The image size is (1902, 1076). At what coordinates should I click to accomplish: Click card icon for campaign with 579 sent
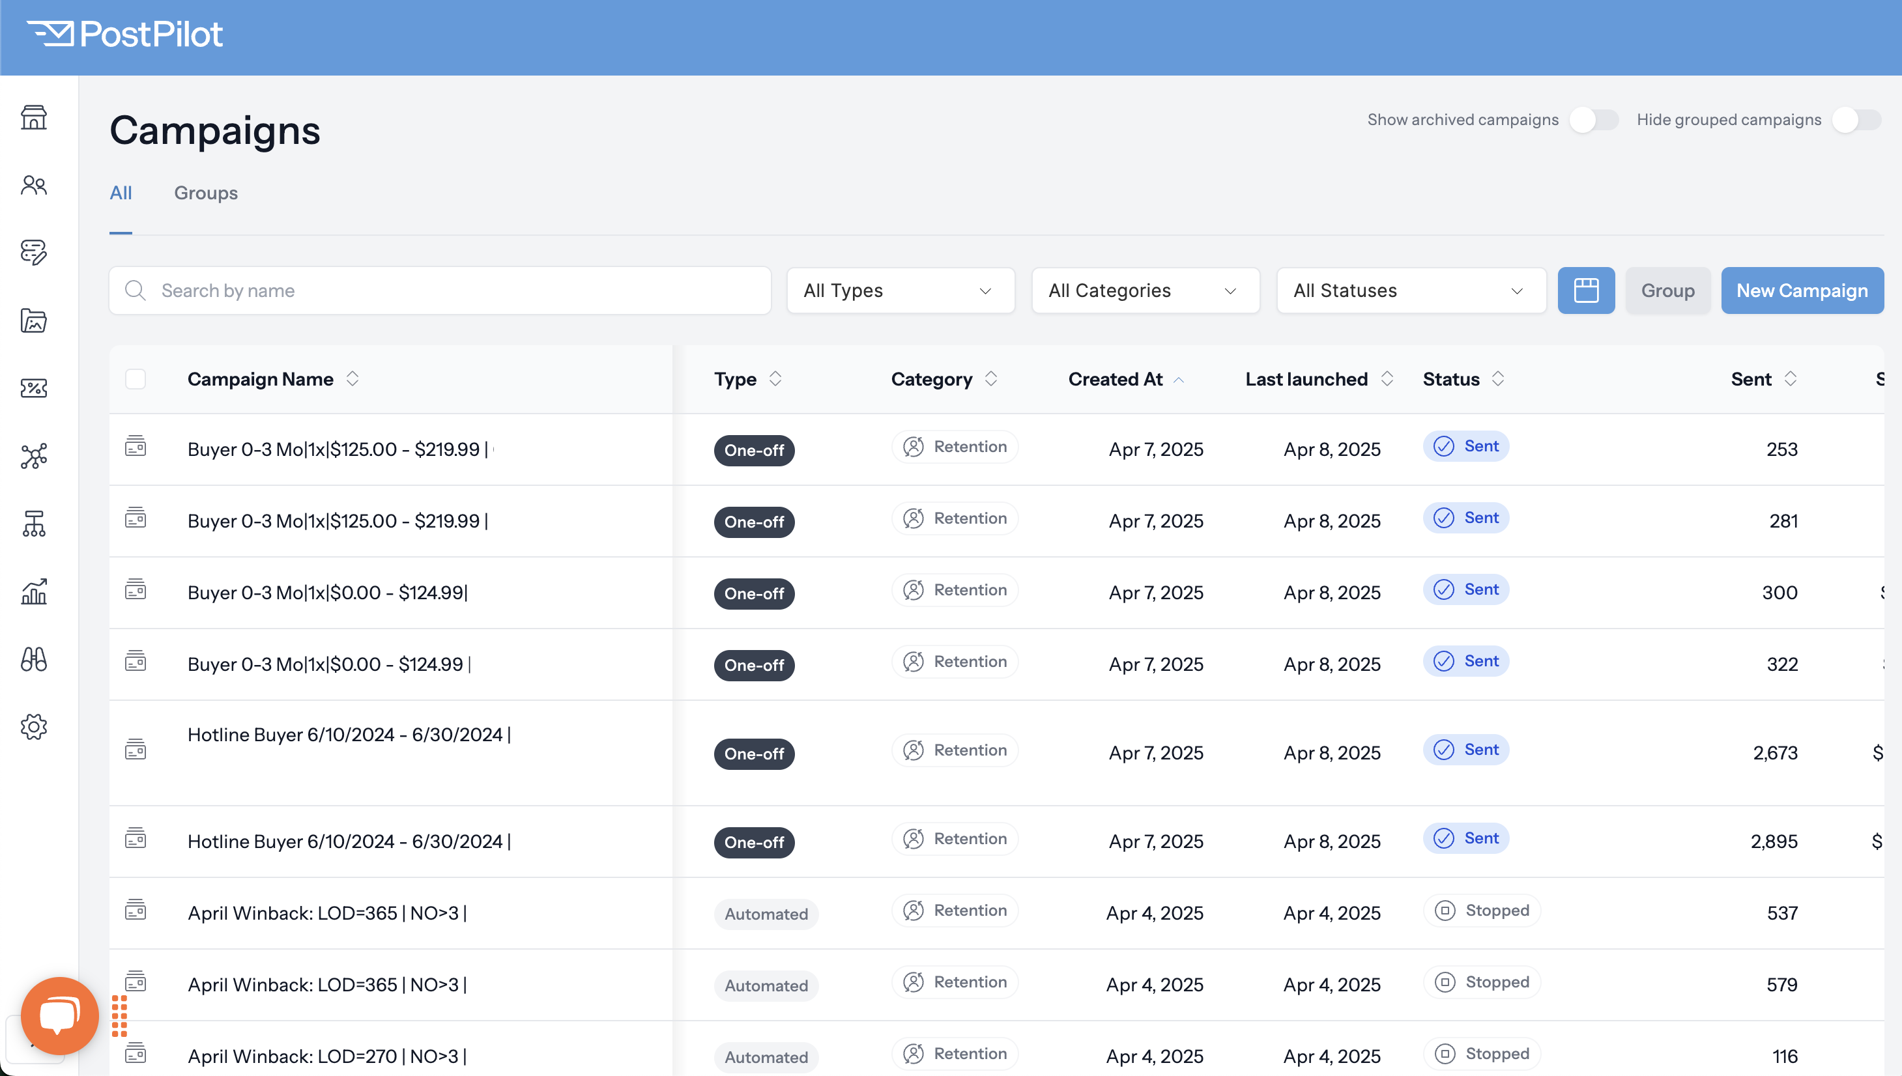pyautogui.click(x=136, y=982)
